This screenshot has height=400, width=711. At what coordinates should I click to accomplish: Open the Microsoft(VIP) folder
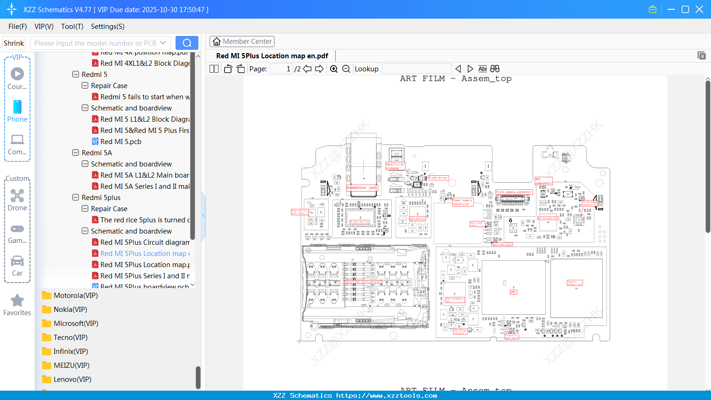pos(70,324)
